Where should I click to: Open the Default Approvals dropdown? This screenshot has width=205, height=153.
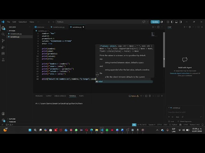[184, 121]
